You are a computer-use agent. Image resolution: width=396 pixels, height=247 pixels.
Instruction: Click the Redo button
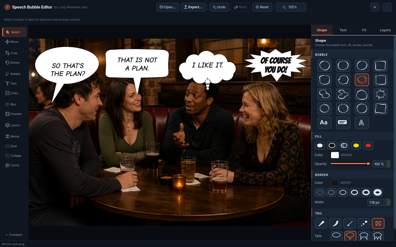241,7
